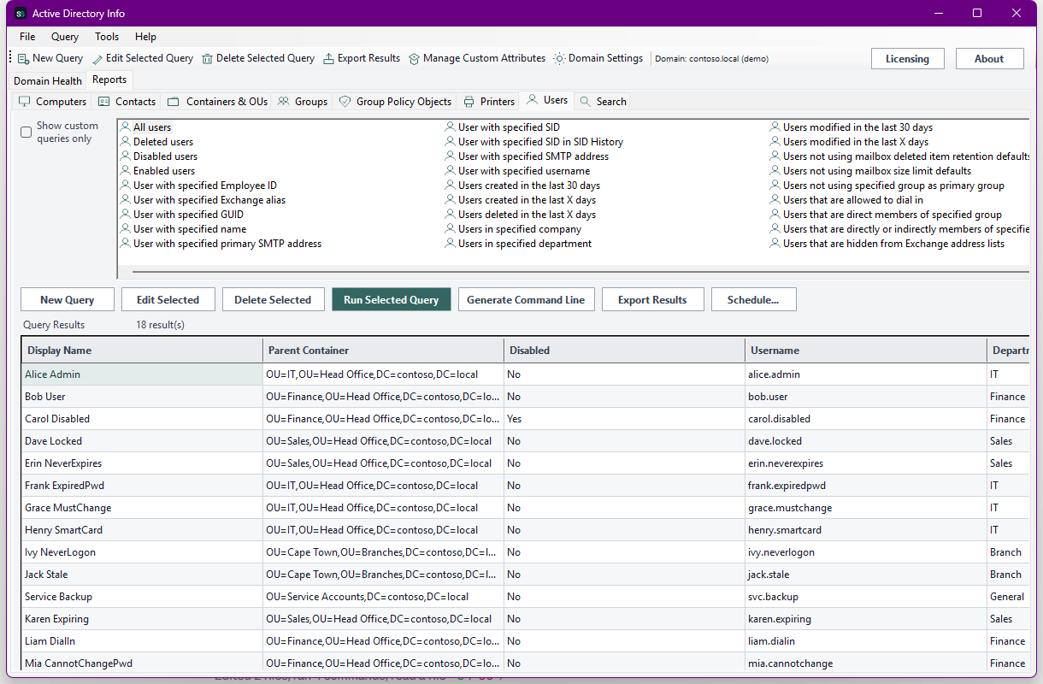Click the user icon beside Deleted users

126,142
